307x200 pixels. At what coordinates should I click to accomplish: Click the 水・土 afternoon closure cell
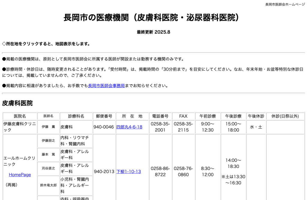point(256,127)
